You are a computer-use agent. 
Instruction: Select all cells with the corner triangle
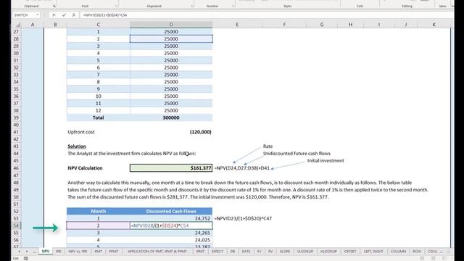(x=17, y=25)
